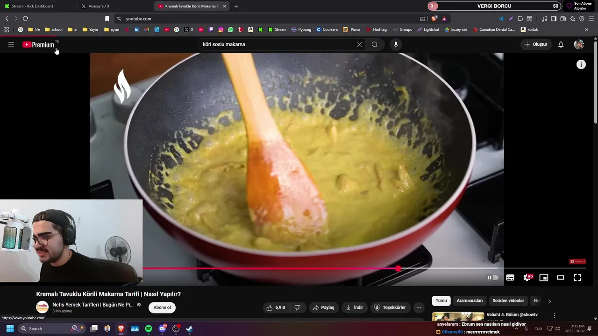Screen dimensions: 598x336
Task: Open Brave Wallet icon
Action: coord(563,19)
